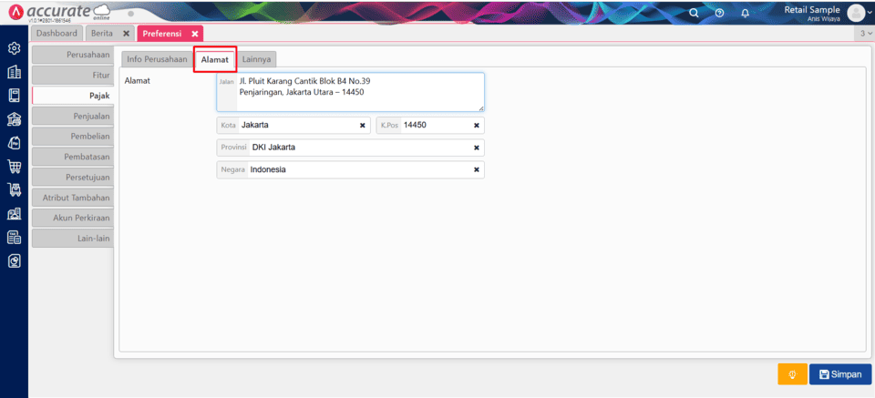Open the help question mark icon
This screenshot has height=398, width=875.
[719, 13]
